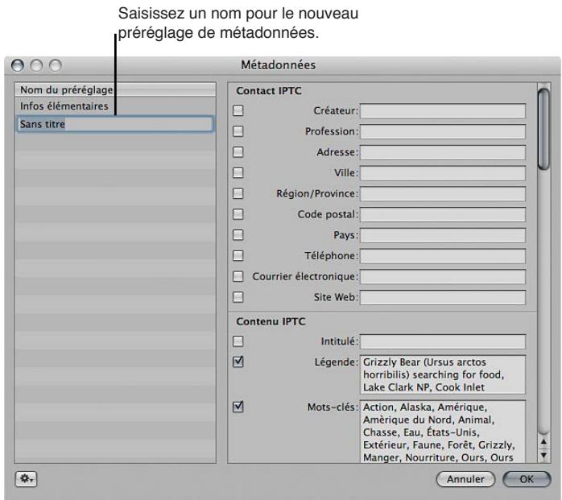Open the gear action menu

click(x=26, y=479)
